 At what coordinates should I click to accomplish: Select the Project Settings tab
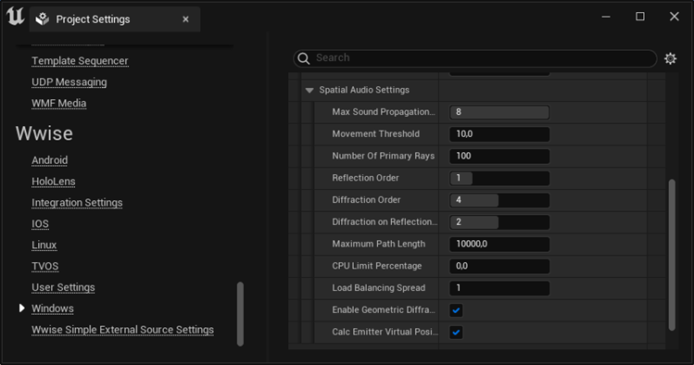tap(115, 19)
